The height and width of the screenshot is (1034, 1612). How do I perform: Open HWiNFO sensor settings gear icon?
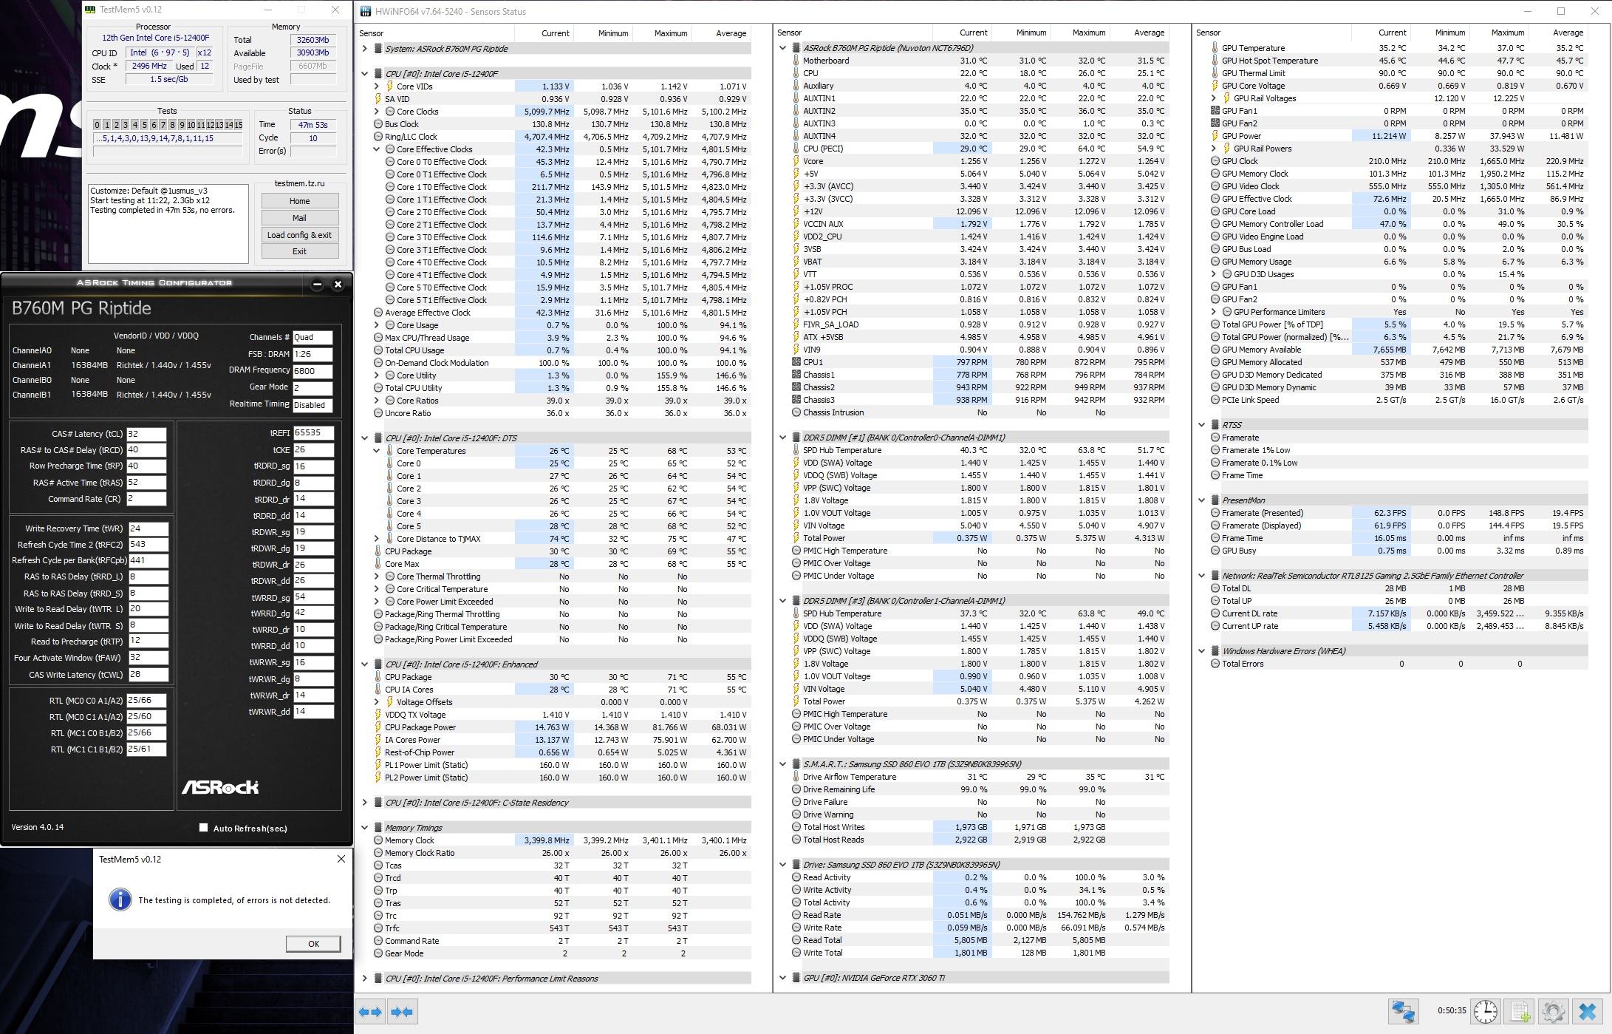click(1554, 1012)
